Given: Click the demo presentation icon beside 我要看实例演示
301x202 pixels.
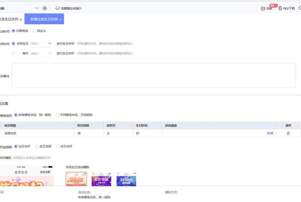Looking at the screenshot, I should [x=58, y=8].
